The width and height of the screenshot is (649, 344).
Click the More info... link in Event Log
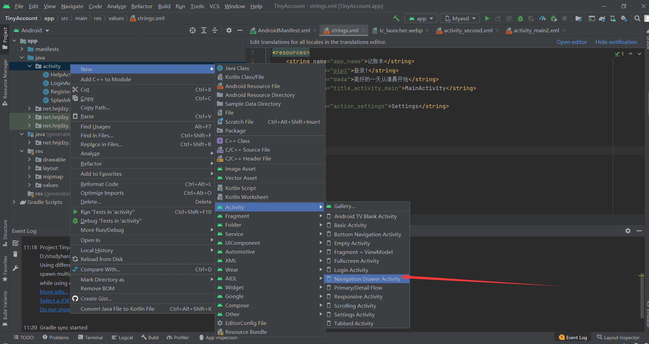click(x=54, y=292)
